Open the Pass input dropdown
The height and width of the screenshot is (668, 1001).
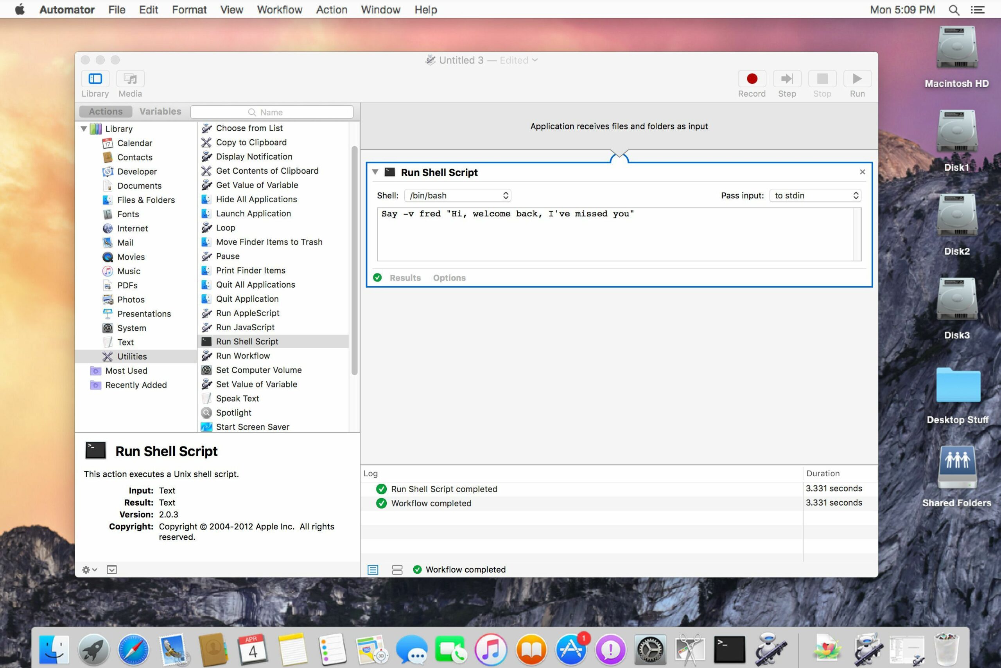click(815, 196)
